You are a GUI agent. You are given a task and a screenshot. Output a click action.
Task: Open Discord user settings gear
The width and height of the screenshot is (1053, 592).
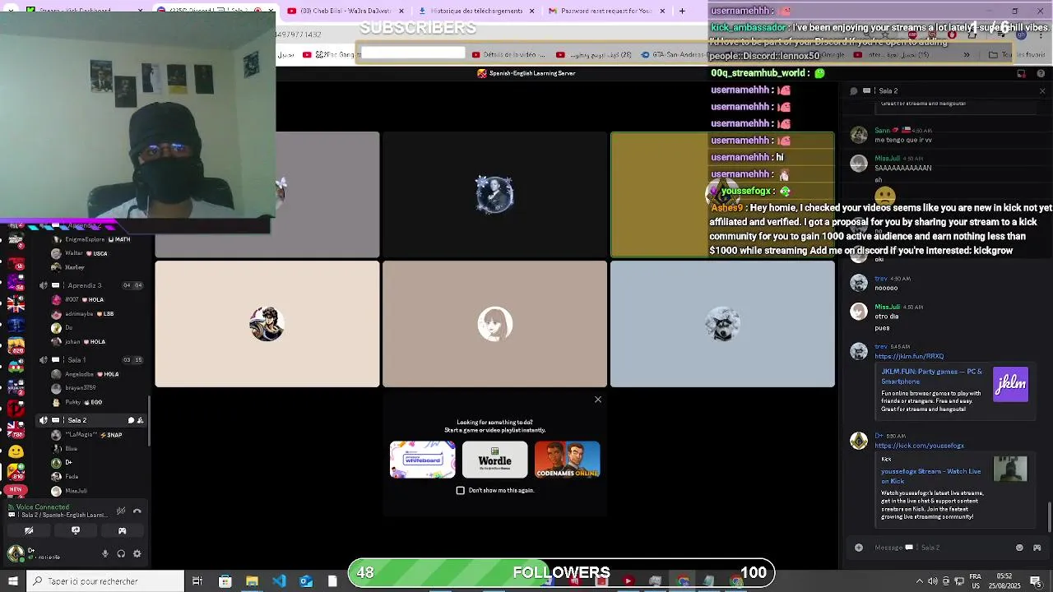coord(137,554)
